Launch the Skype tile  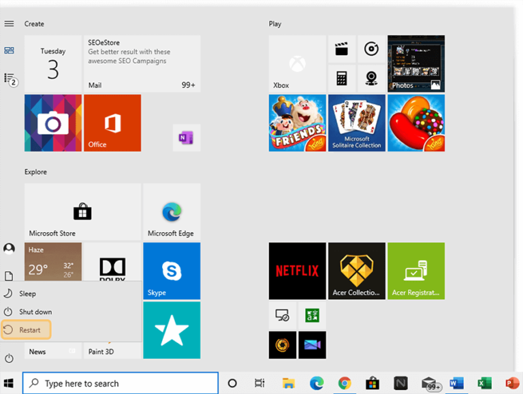(x=172, y=271)
